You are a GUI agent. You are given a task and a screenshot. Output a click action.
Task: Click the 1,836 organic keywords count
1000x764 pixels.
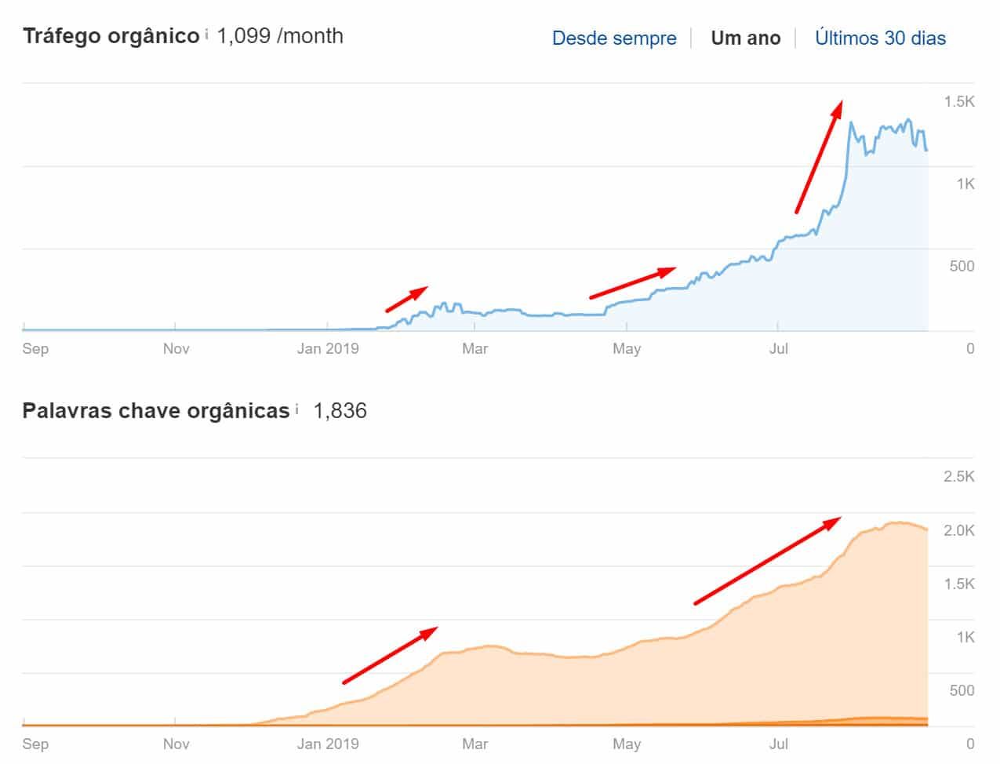click(x=340, y=411)
